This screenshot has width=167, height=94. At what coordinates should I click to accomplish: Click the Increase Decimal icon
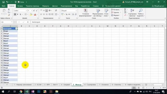pyautogui.click(x=73, y=14)
